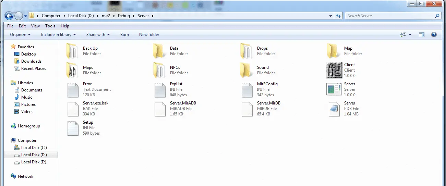Expand the arrow after Debug in breadcrumb

(133, 16)
